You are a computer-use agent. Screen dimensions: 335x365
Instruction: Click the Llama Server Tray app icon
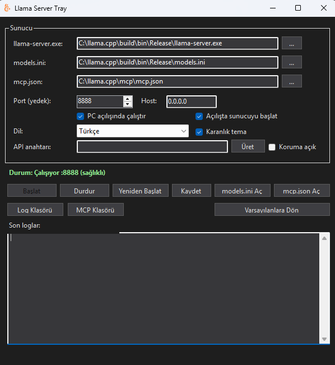[x=7, y=8]
